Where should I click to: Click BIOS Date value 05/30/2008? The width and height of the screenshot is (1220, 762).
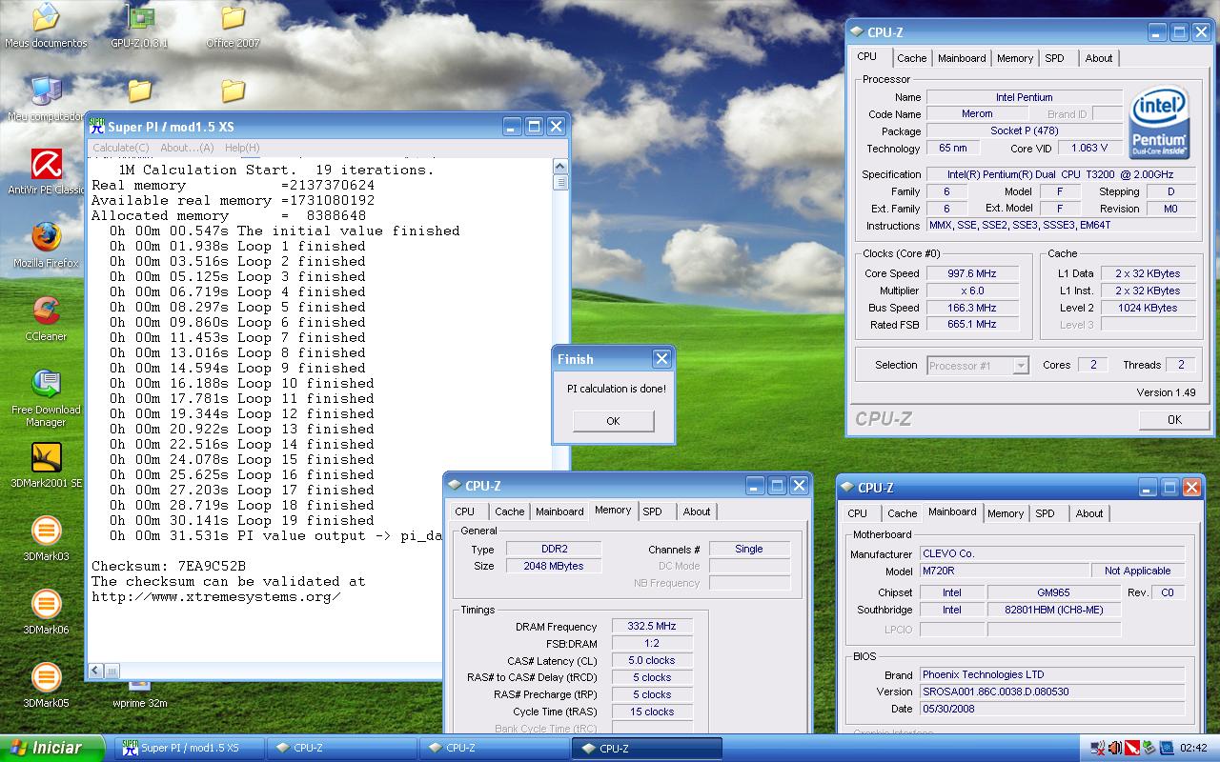click(1052, 709)
